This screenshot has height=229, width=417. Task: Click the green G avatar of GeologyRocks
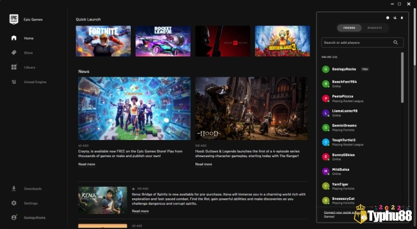point(326,69)
